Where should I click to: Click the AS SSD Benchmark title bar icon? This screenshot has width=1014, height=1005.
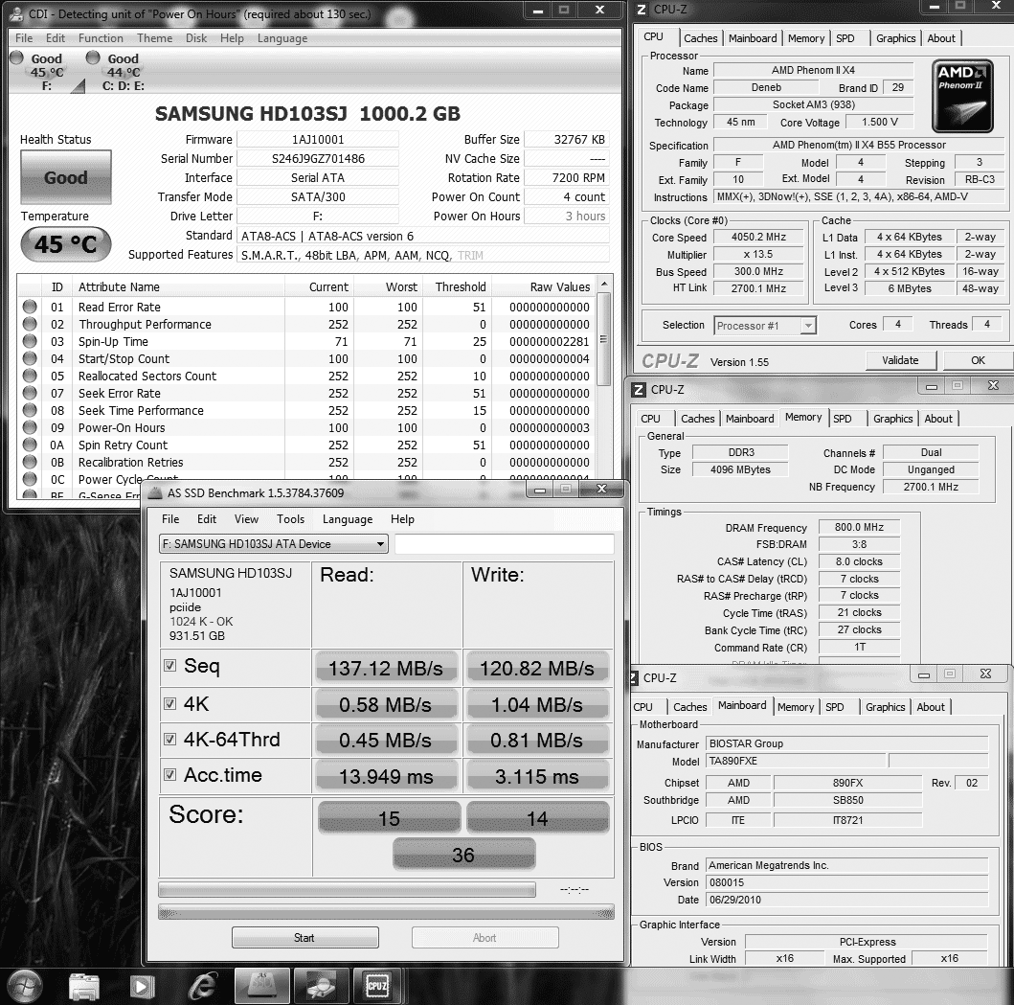[155, 492]
